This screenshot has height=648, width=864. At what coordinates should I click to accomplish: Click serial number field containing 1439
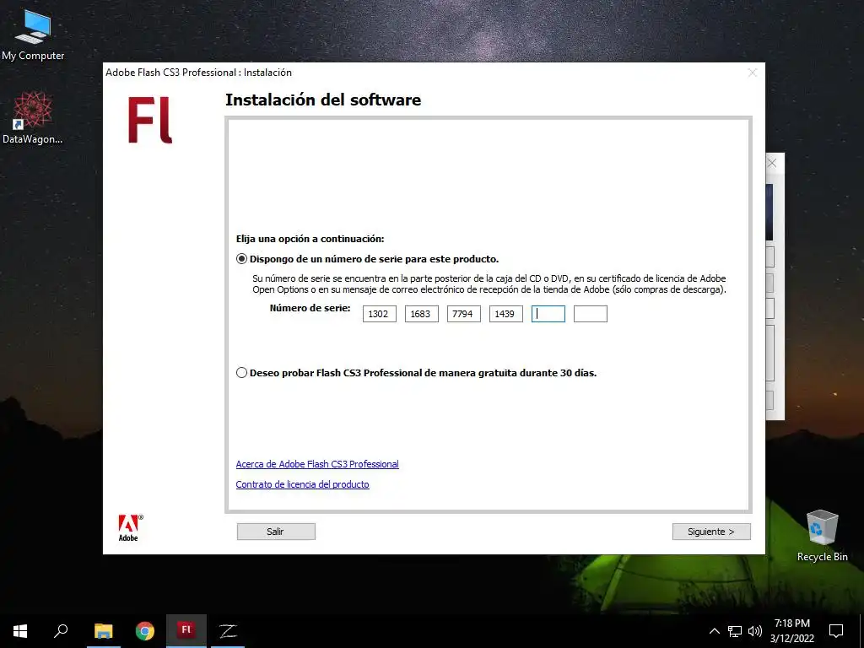click(506, 314)
